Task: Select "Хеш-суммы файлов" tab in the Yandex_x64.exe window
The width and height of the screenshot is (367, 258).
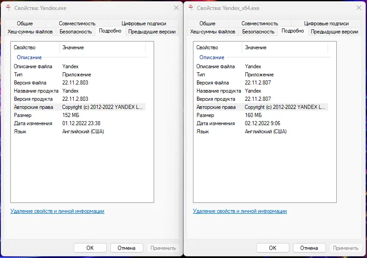Action: coord(212,32)
